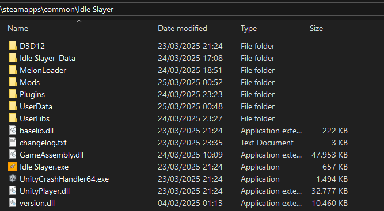Click the address bar path field
The width and height of the screenshot is (384, 211).
click(x=192, y=10)
